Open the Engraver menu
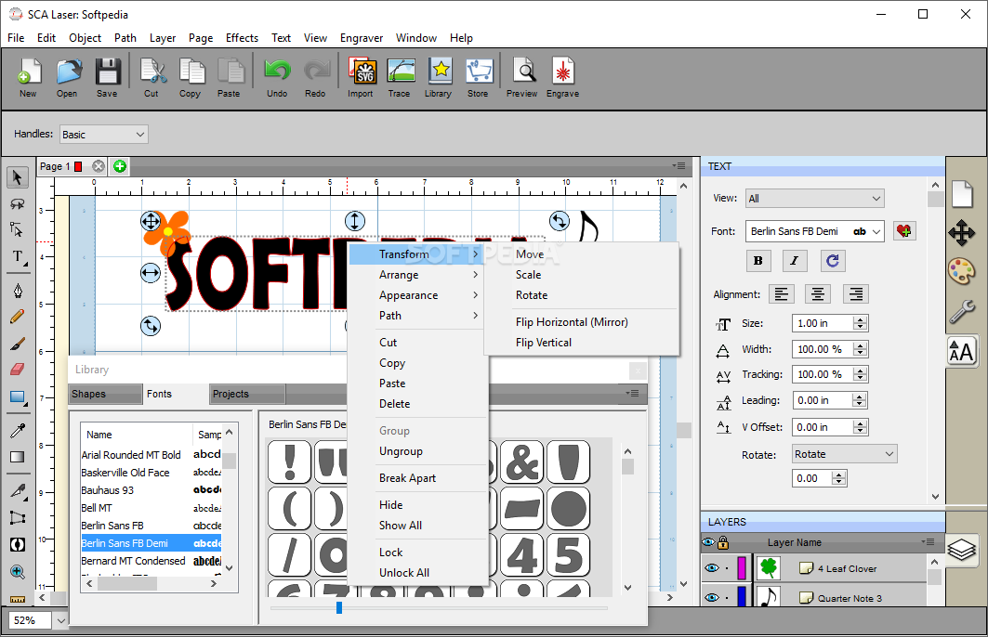Screen dimensions: 988x637 coord(361,38)
